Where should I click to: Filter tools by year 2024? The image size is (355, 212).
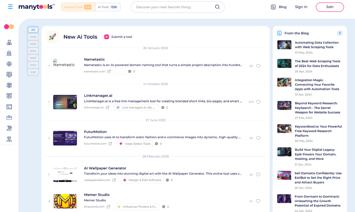point(33,51)
